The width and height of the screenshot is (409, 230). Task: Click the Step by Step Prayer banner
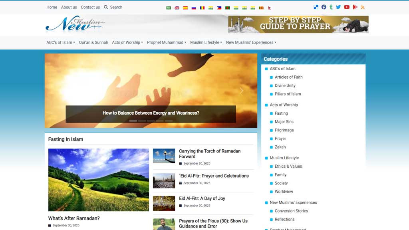[x=298, y=24]
